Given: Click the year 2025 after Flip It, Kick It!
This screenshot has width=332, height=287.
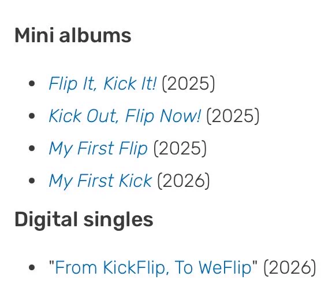Looking at the screenshot, I should pos(188,83).
